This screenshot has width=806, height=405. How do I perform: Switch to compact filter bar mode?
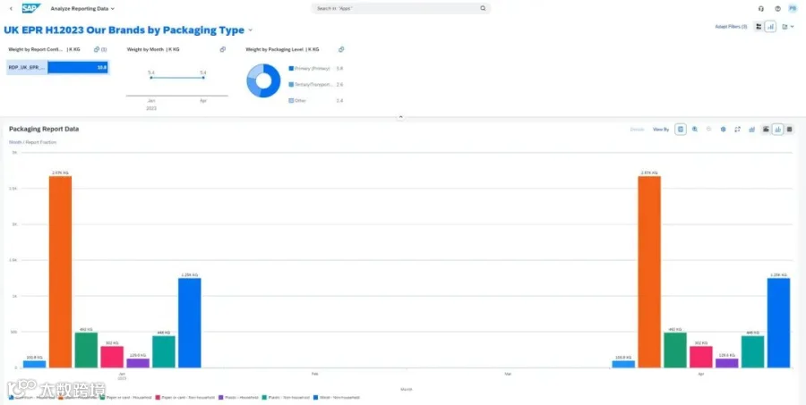point(759,27)
